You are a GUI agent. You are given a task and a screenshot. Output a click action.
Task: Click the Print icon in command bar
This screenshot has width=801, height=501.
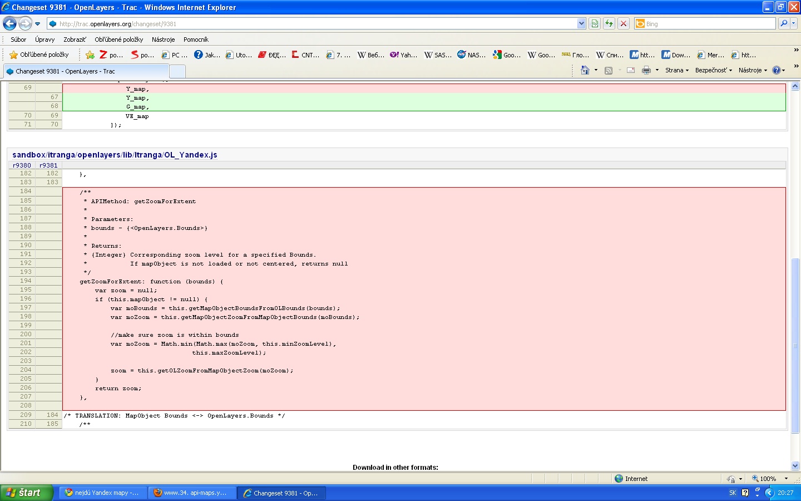tap(646, 70)
